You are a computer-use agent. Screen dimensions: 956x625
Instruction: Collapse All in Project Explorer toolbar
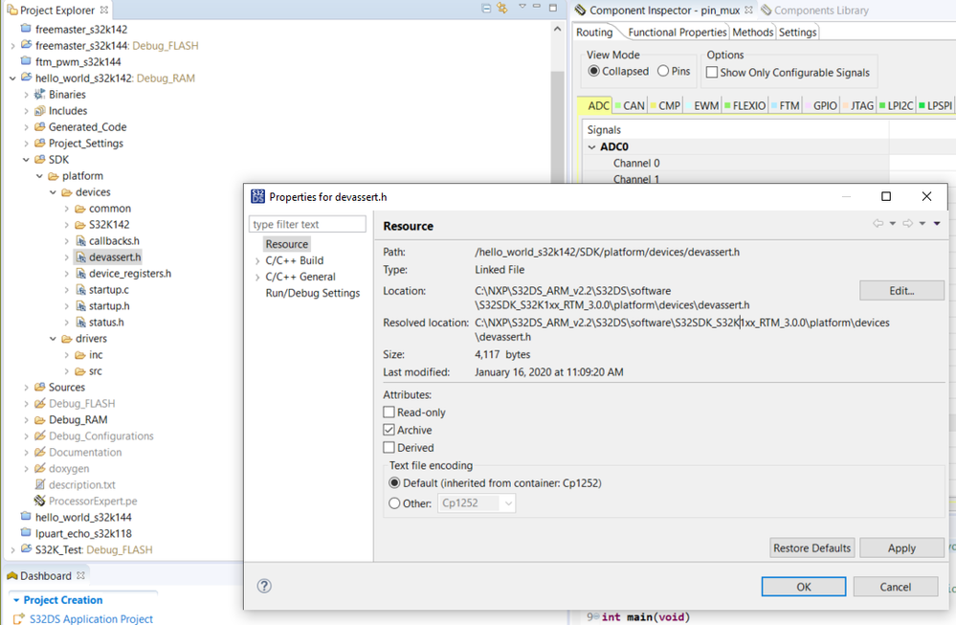tap(486, 8)
